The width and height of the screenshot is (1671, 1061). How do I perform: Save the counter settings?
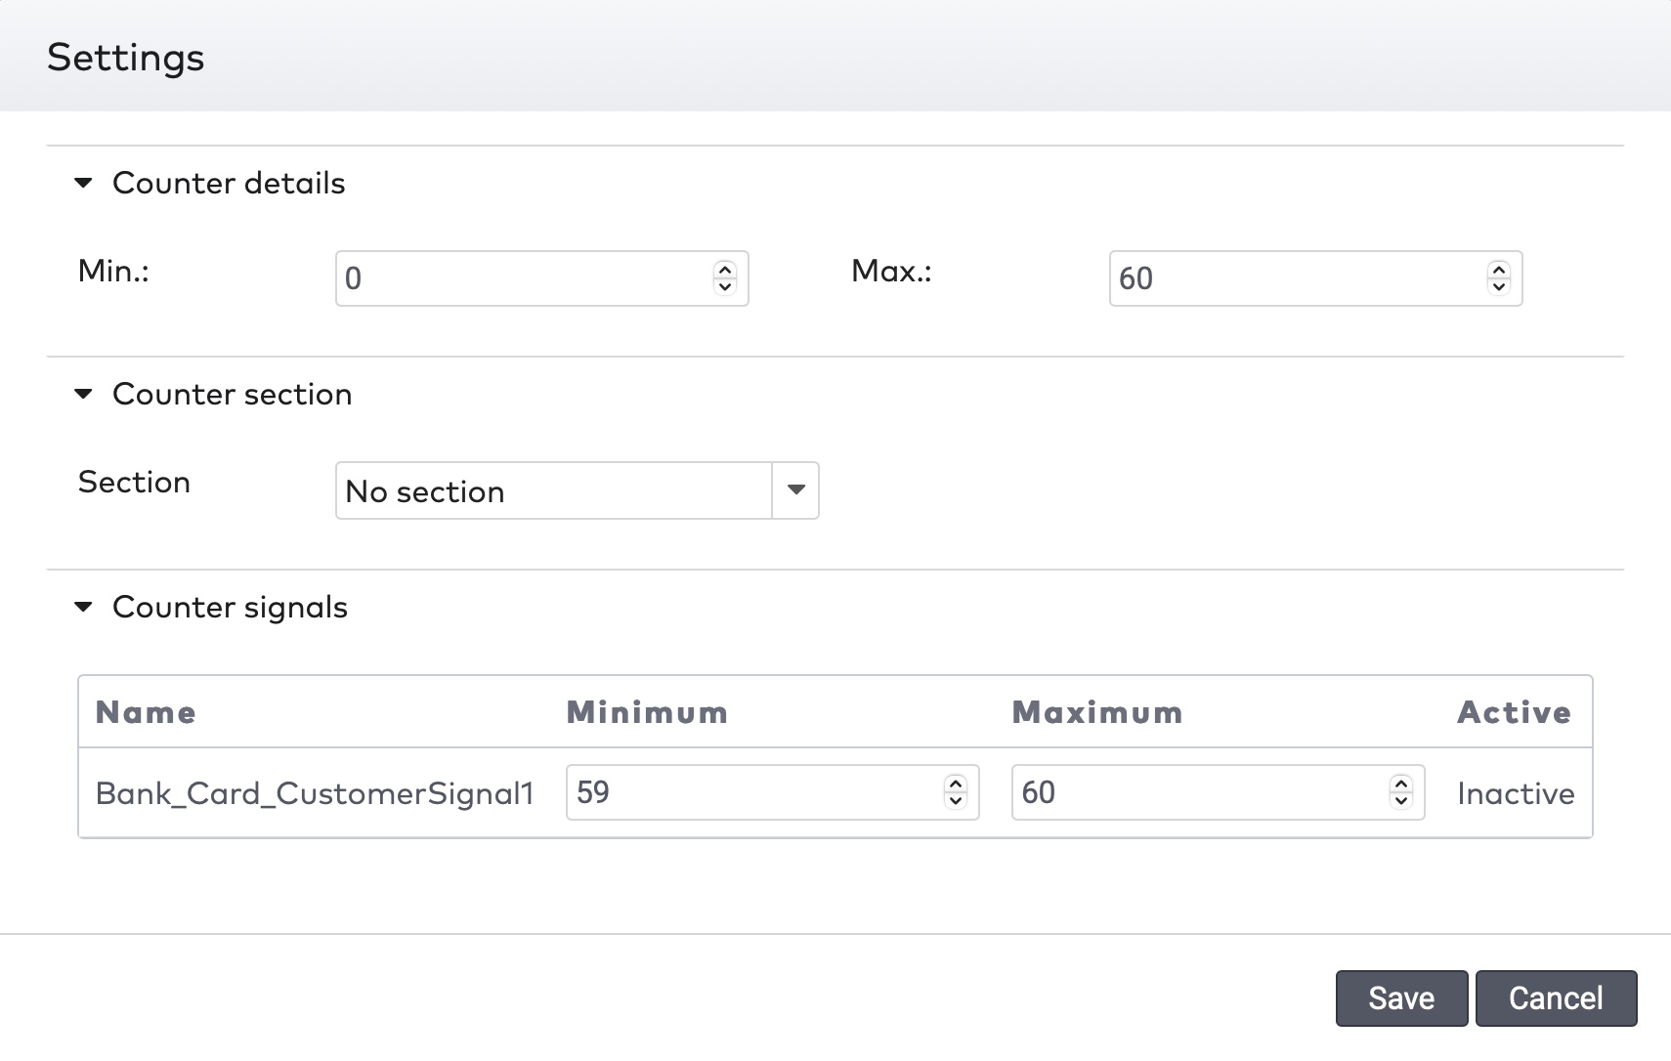pyautogui.click(x=1400, y=997)
